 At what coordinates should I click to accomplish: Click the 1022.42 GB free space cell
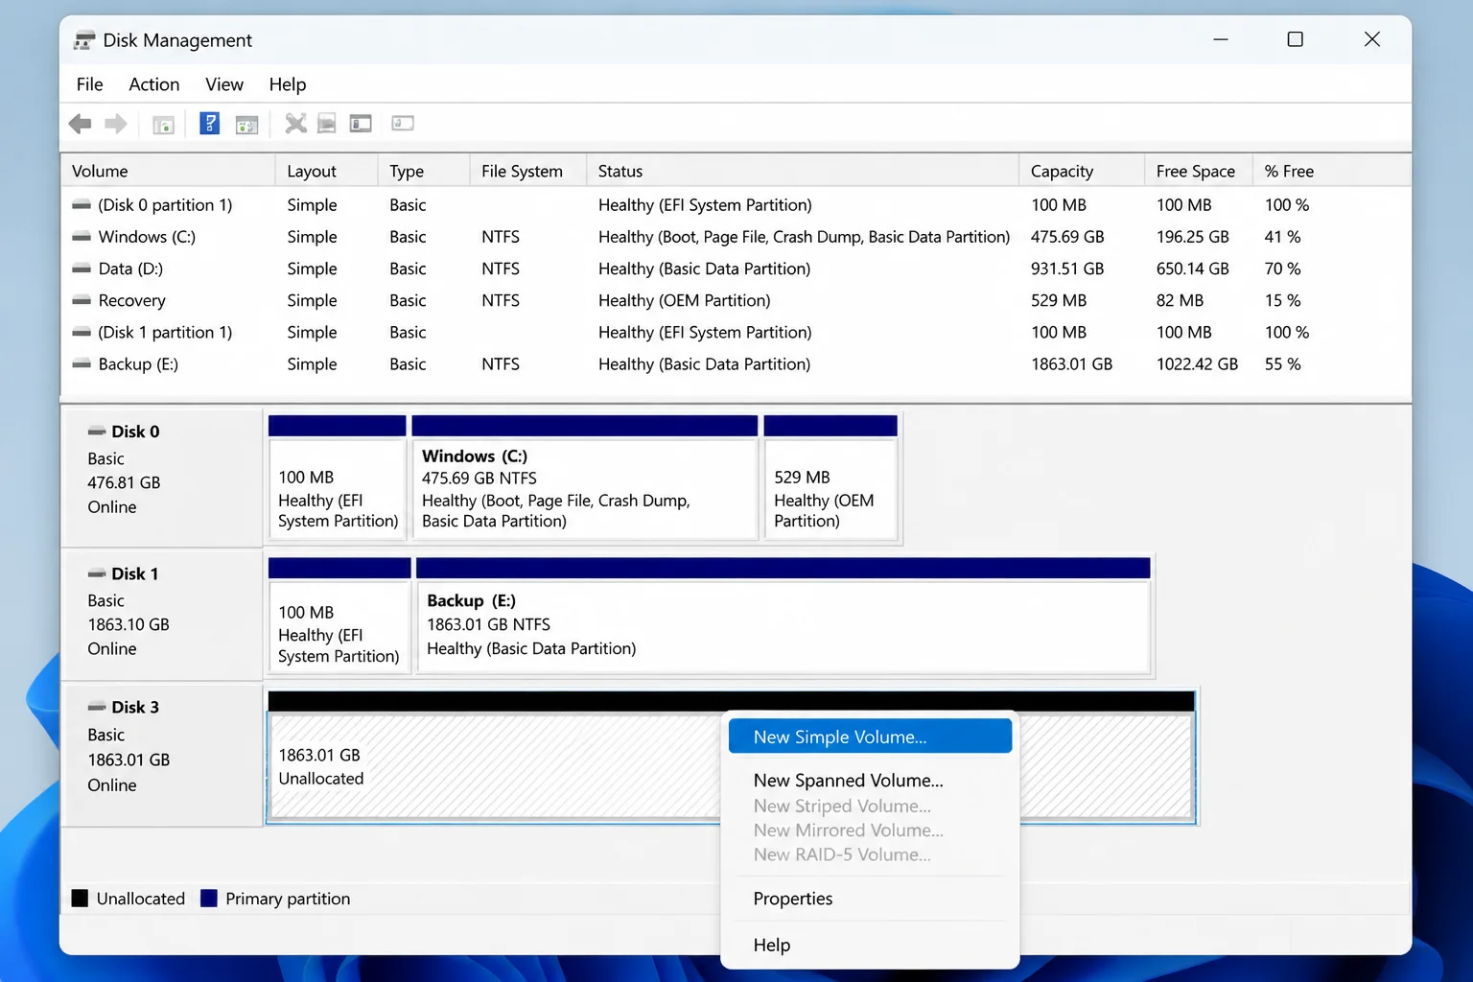(x=1197, y=364)
